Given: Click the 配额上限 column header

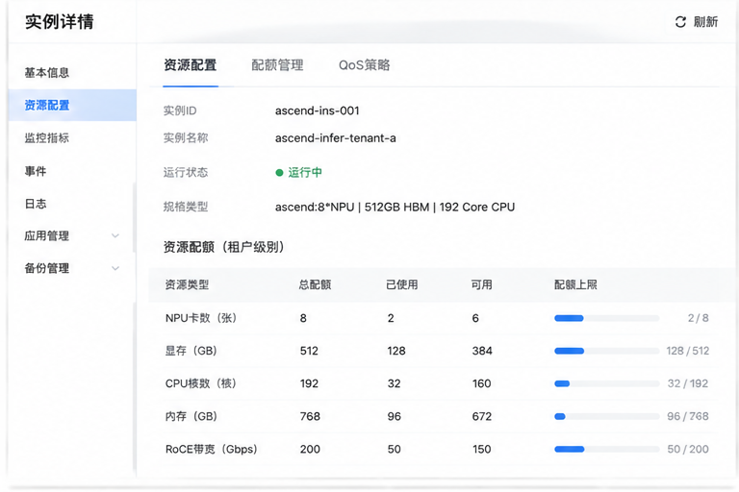Looking at the screenshot, I should (x=575, y=284).
